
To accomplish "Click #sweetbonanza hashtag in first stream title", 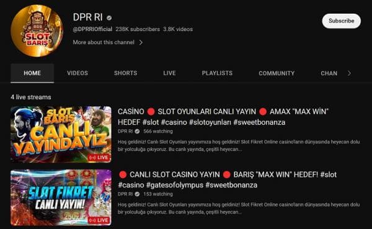I will point(259,122).
